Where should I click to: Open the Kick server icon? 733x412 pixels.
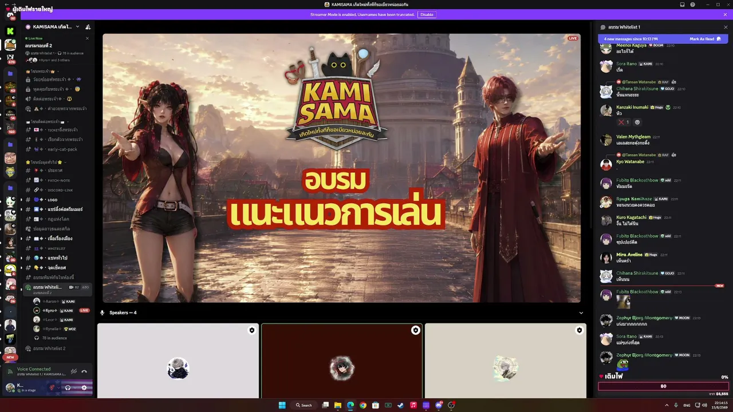10,31
